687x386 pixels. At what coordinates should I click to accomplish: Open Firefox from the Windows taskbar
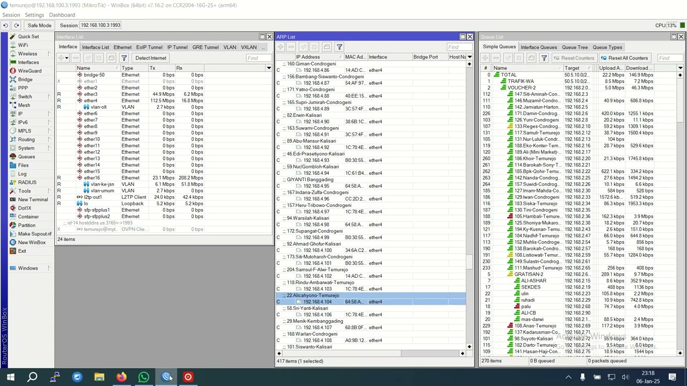(121, 377)
